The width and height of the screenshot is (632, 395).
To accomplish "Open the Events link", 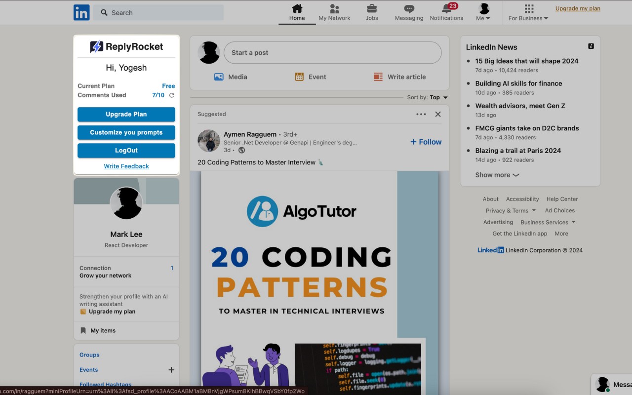I will pos(89,370).
